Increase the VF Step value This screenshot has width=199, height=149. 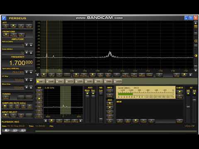coord(31,80)
